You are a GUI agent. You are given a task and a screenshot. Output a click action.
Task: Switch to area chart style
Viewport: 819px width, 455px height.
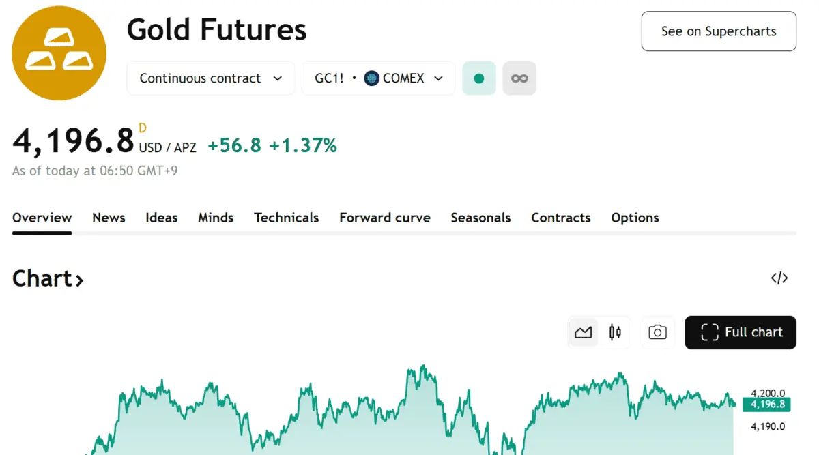coord(584,332)
